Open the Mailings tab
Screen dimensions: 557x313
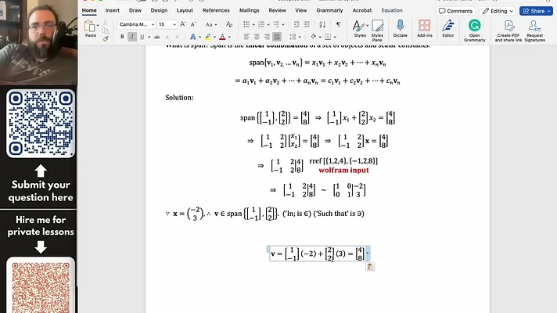click(249, 10)
